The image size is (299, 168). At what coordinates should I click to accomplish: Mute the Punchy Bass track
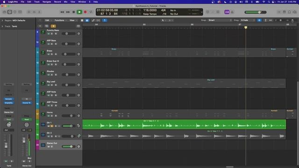point(49,34)
